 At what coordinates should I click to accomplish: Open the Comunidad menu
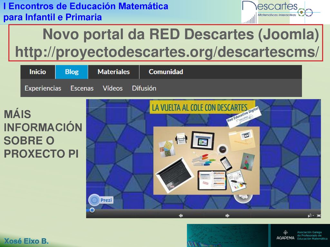(166, 72)
